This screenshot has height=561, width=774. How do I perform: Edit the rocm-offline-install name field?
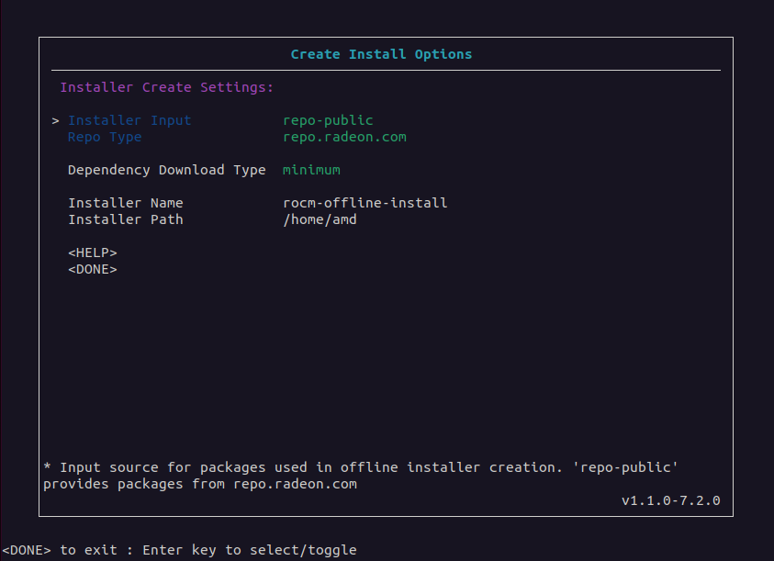[365, 203]
